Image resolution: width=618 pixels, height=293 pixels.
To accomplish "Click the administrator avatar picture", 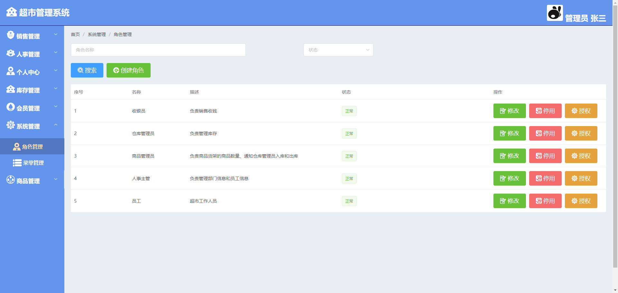I will 555,13.
